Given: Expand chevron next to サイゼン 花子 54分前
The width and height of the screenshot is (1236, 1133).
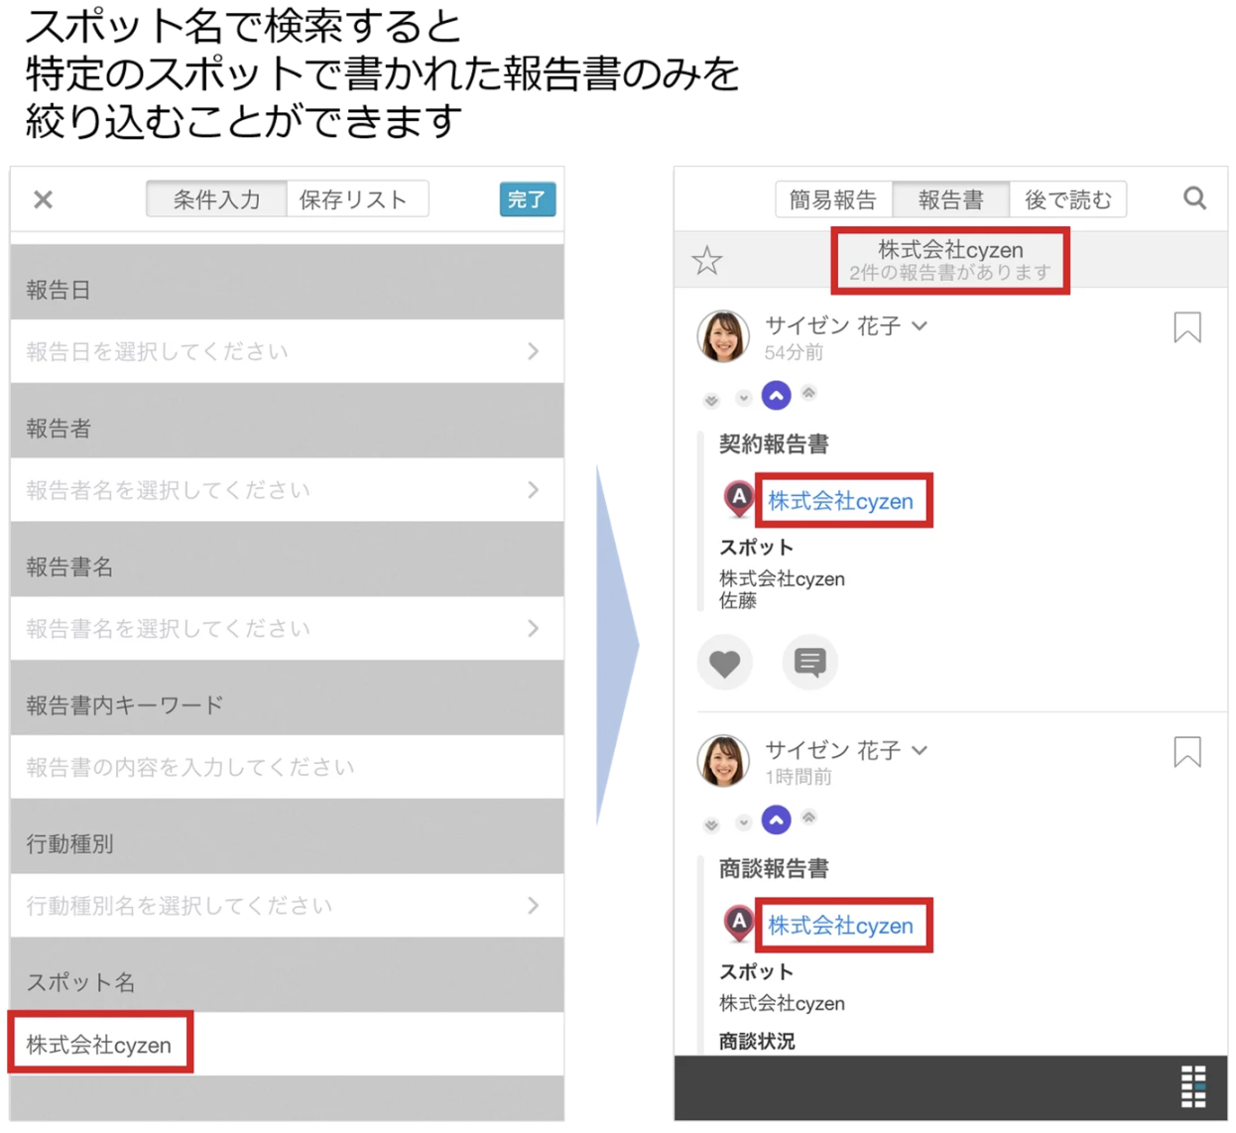Looking at the screenshot, I should point(920,325).
